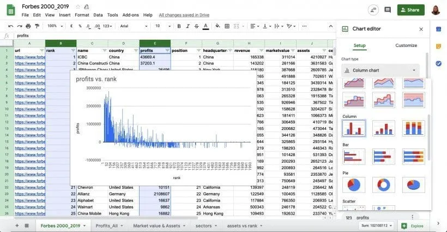447x232 pixels.
Task: Open the comment history icon
Action: [388, 10]
